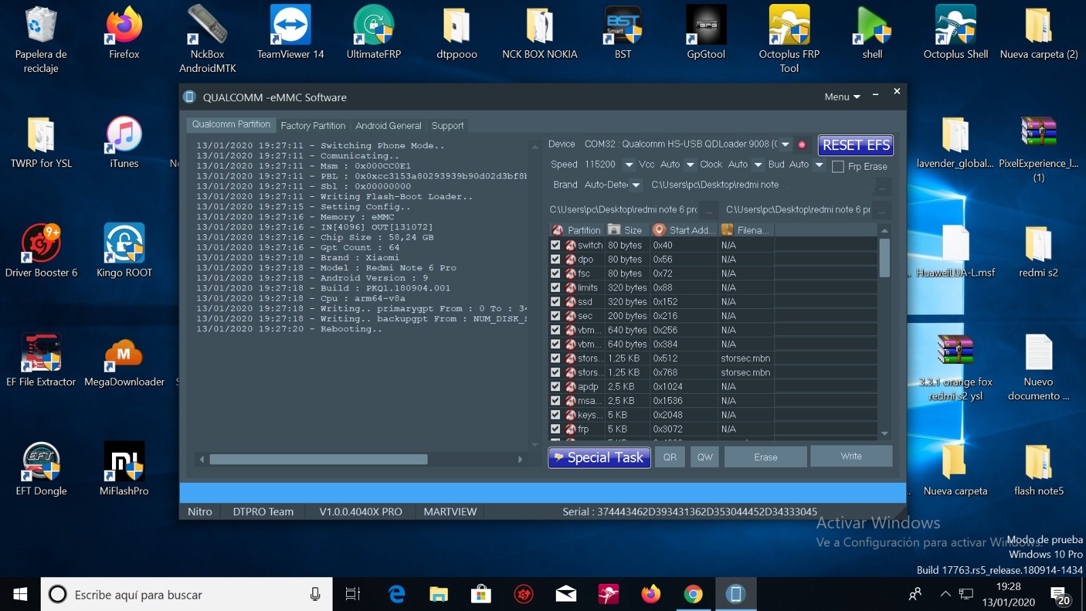
Task: Open the notification center icon
Action: 1060,595
